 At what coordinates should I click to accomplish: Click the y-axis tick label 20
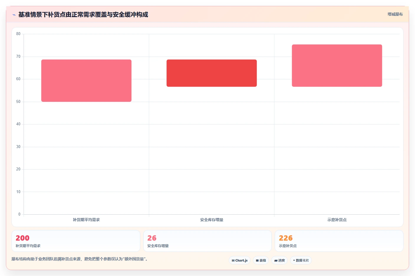point(18,169)
